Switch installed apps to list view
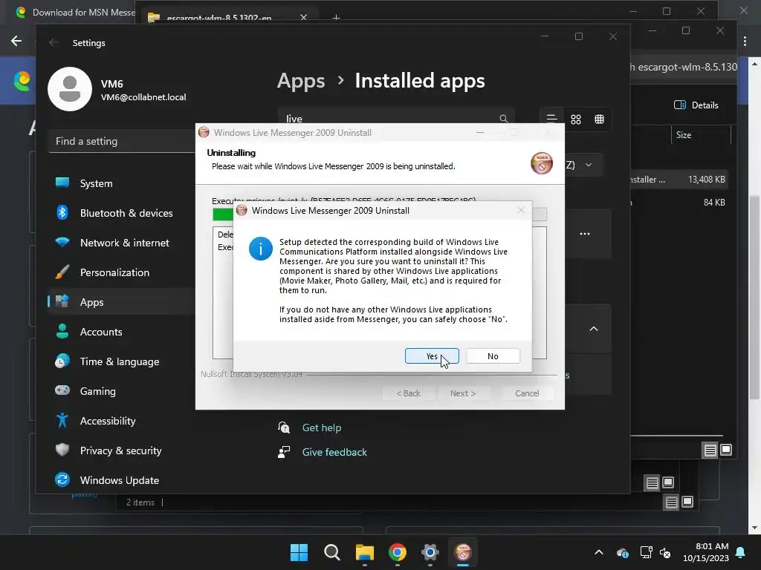Image resolution: width=761 pixels, height=570 pixels. tap(552, 119)
